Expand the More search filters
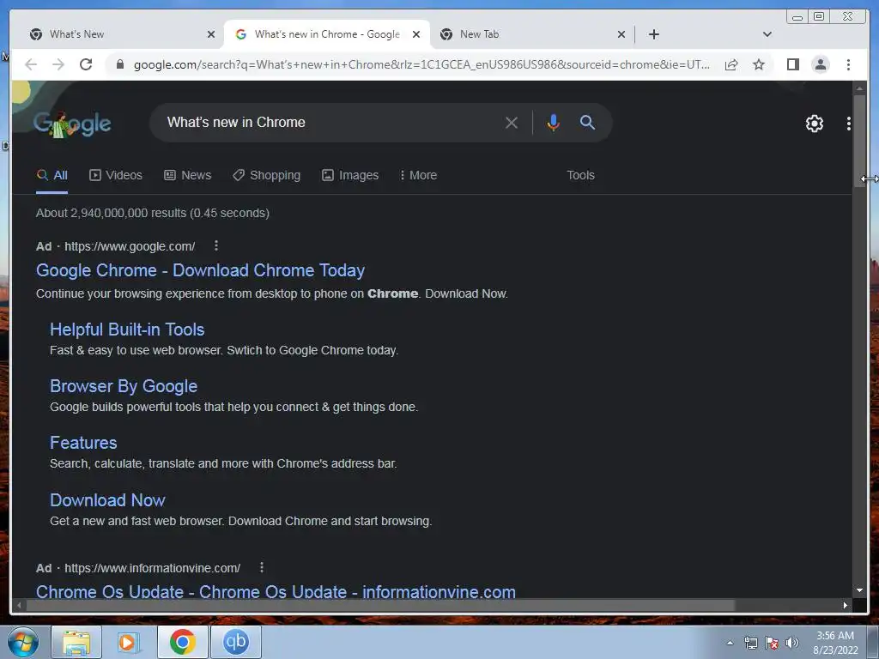 point(418,175)
